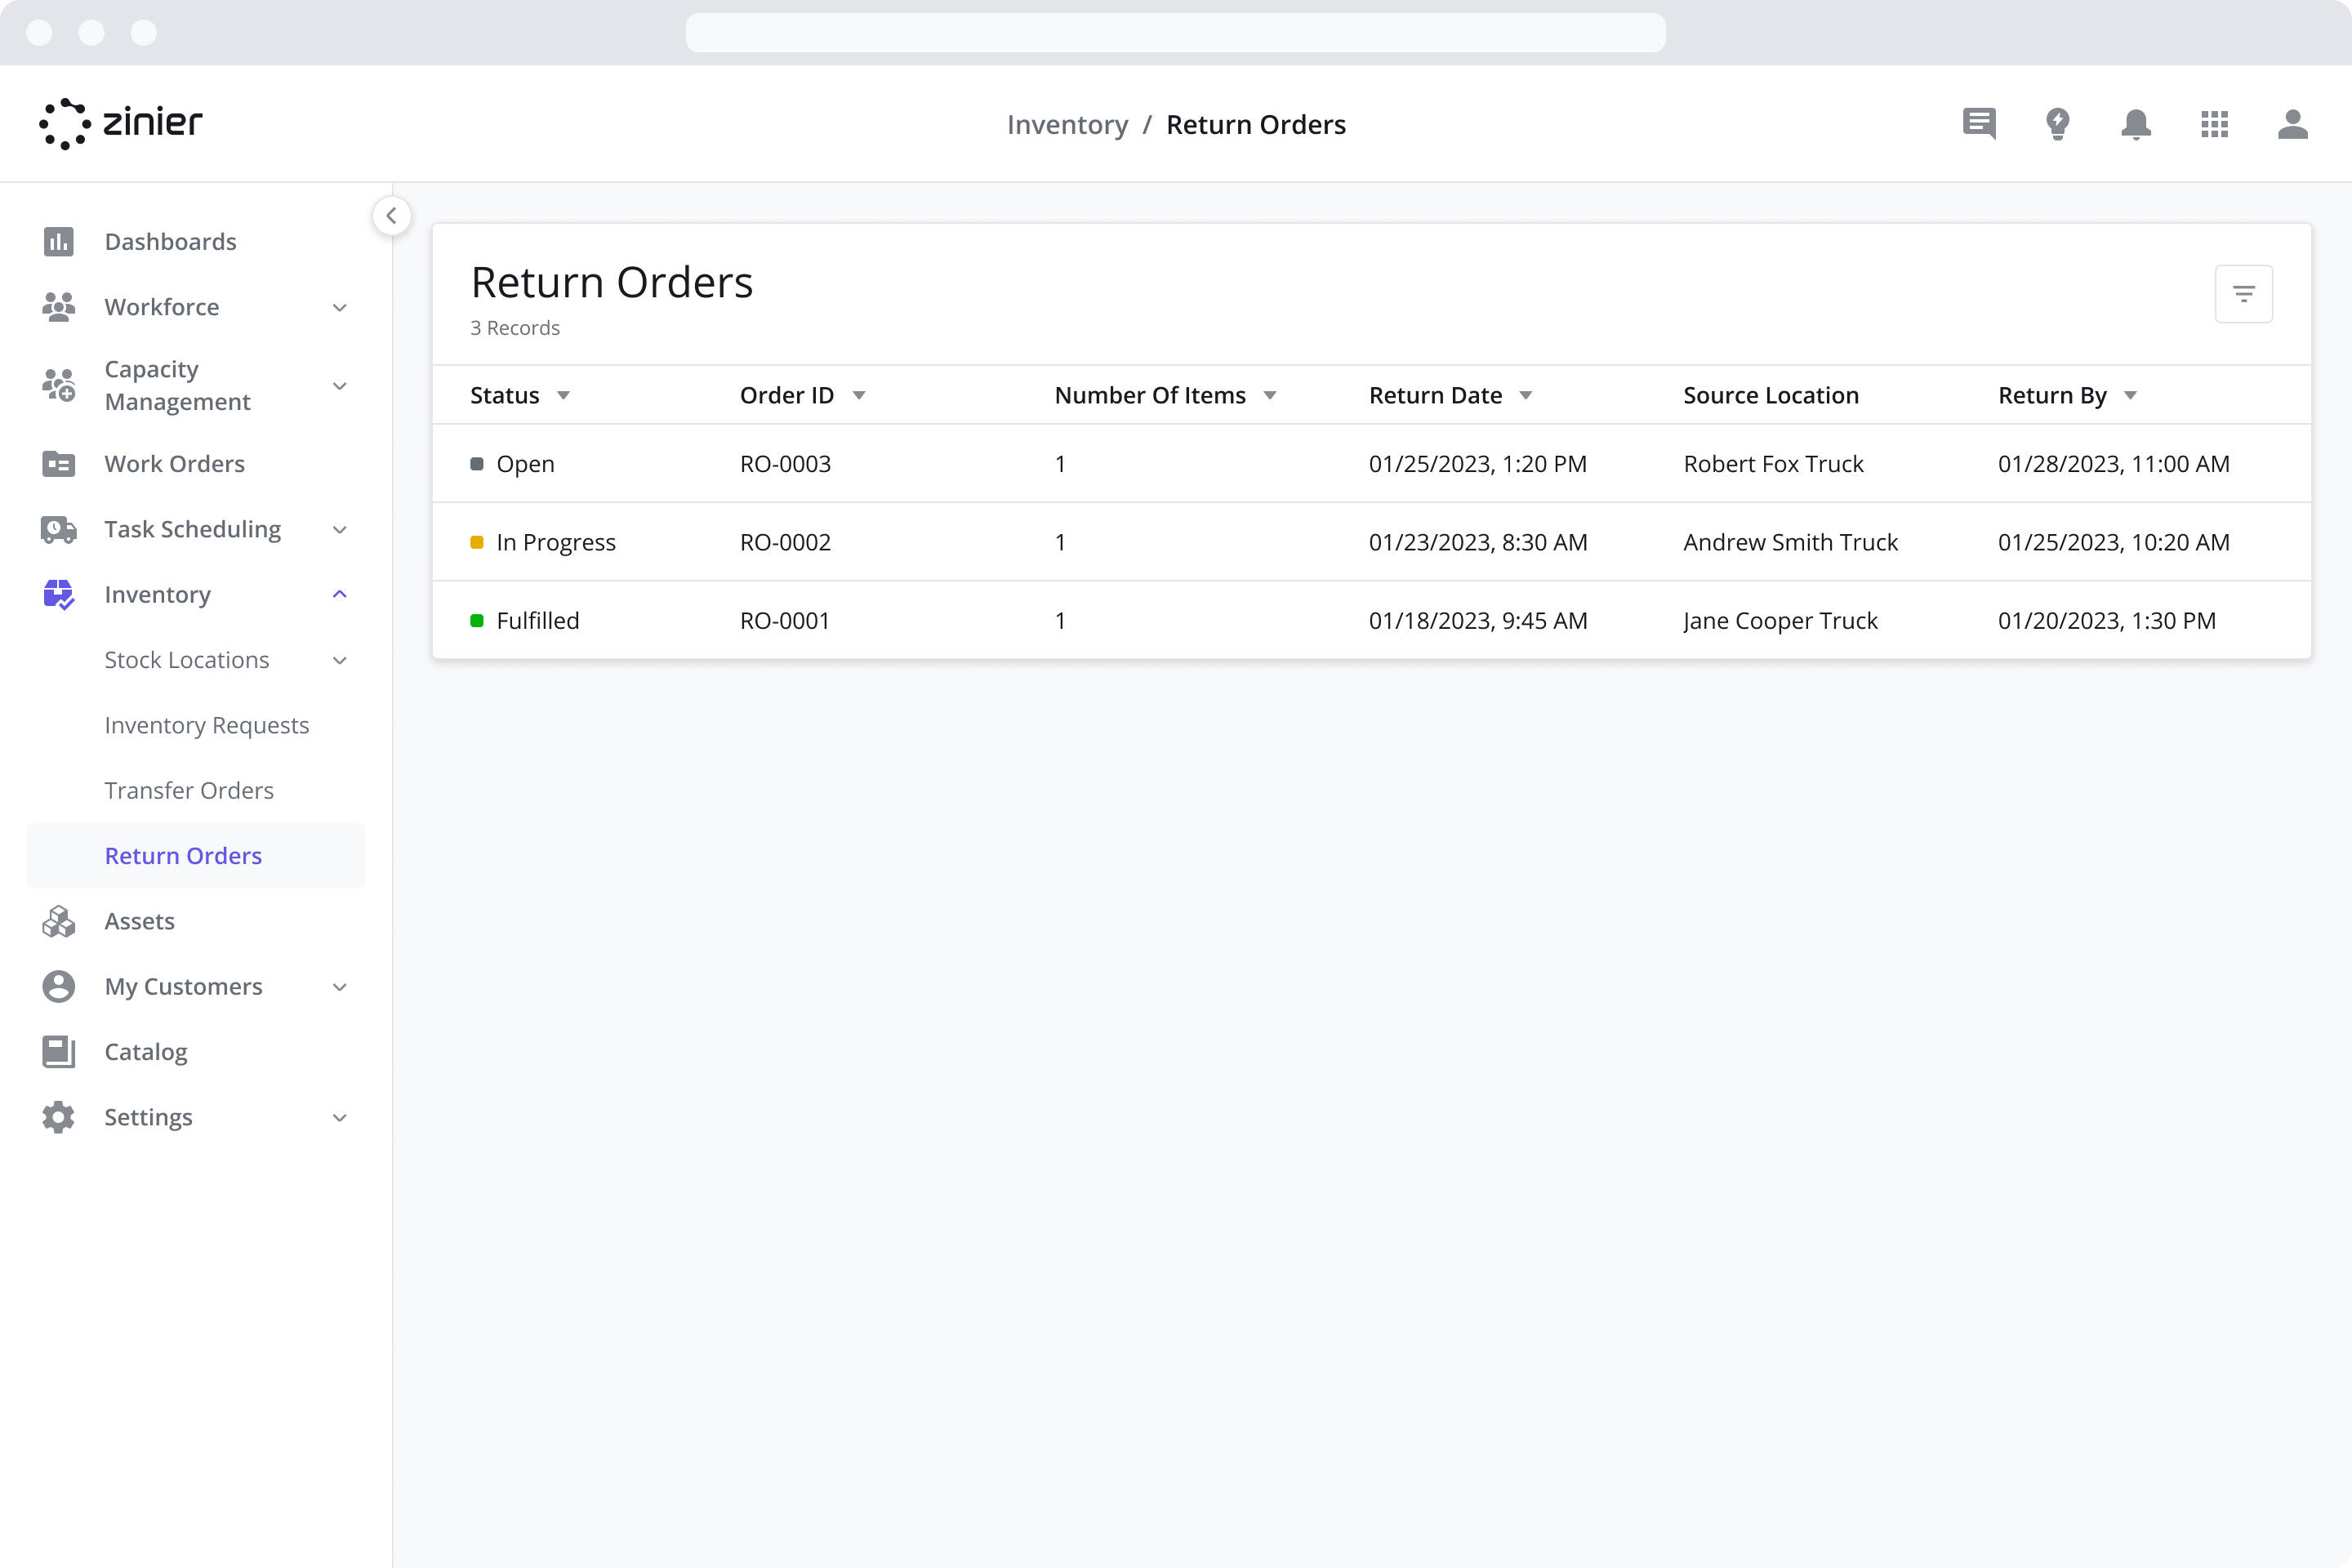Click the Work Orders icon
Screen dimensions: 2352x1568
59,463
